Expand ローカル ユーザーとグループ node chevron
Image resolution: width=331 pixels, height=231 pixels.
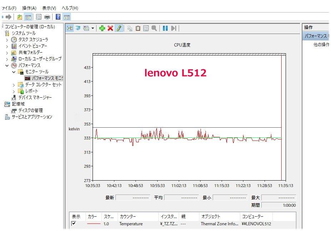pos(7,59)
